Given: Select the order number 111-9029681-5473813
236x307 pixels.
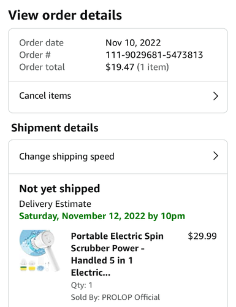Looking at the screenshot, I should [154, 55].
